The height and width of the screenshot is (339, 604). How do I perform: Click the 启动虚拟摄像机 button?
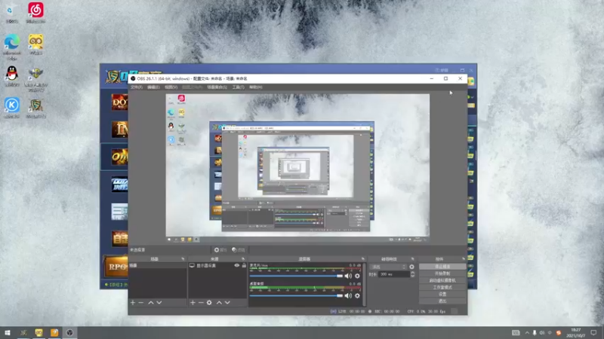point(442,280)
